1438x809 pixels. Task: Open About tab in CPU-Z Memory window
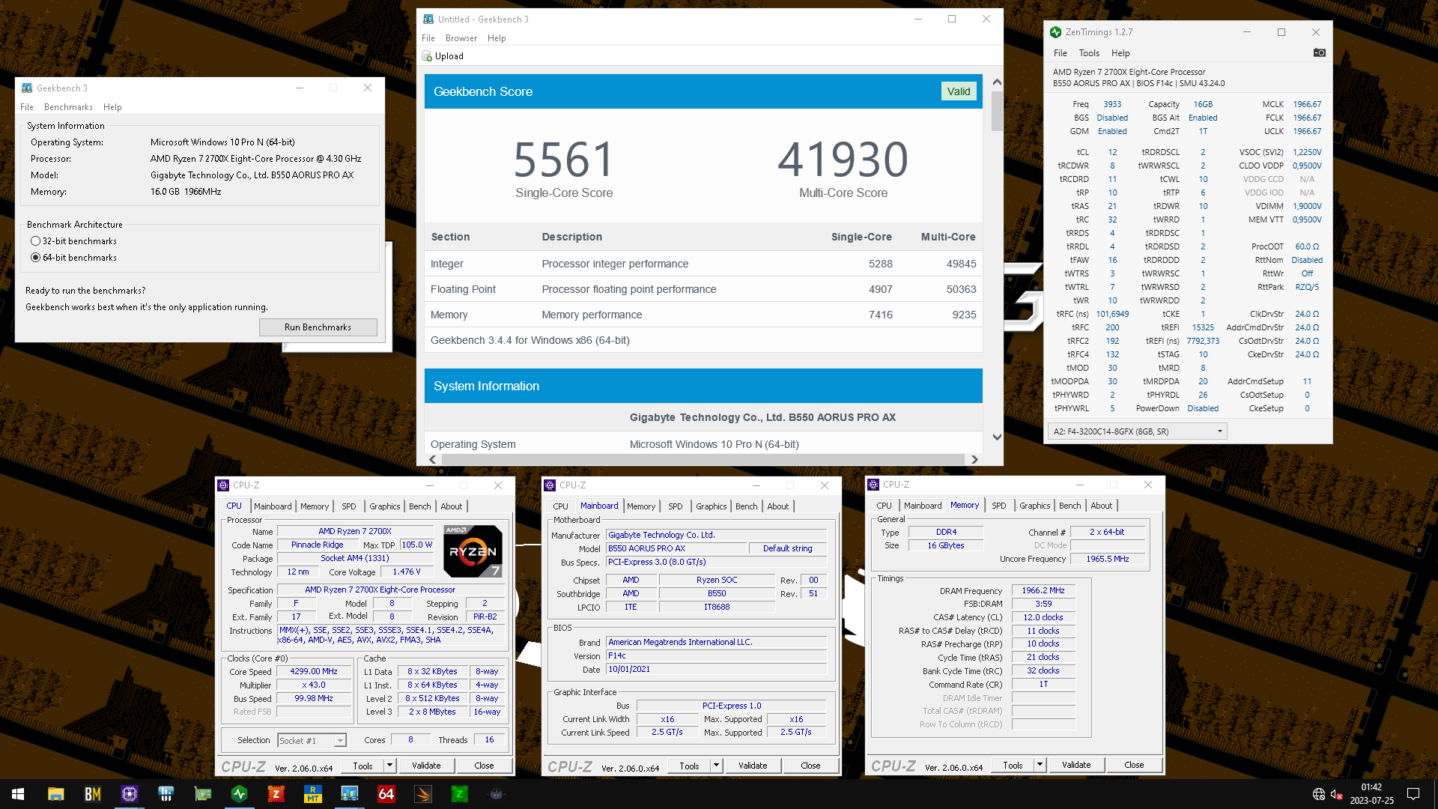tap(1102, 506)
